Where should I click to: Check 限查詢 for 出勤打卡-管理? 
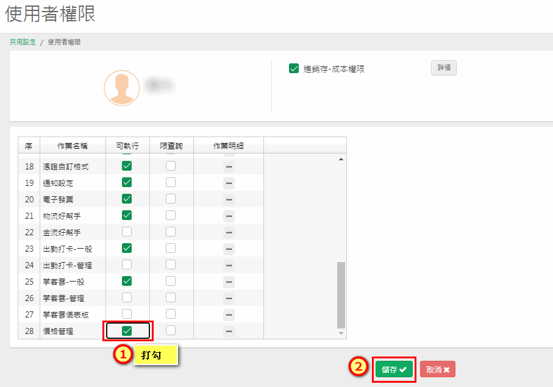(171, 265)
